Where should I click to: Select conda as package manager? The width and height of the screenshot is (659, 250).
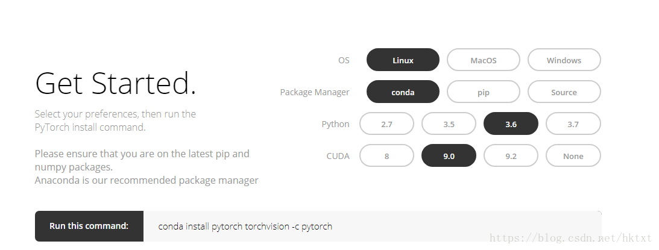(403, 92)
